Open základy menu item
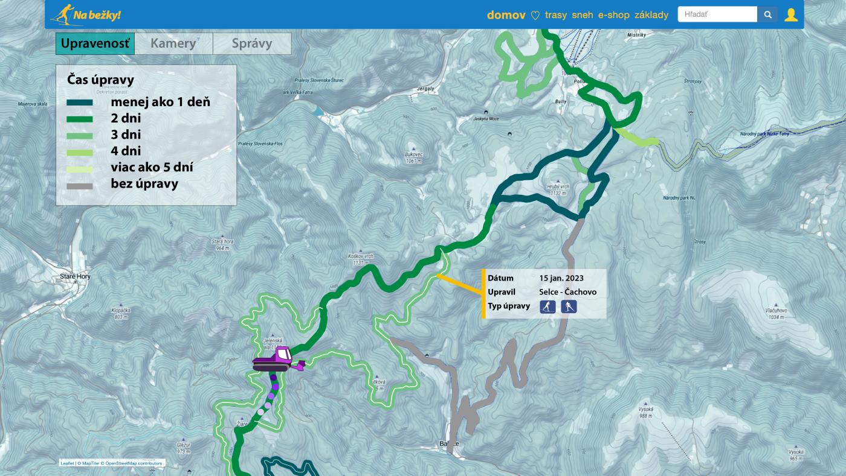This screenshot has height=476, width=846. (x=651, y=15)
